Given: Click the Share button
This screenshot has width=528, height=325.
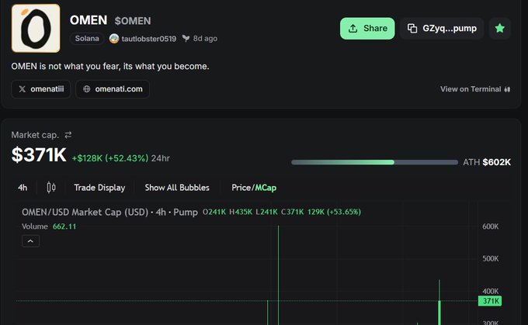Looking at the screenshot, I should (x=367, y=29).
